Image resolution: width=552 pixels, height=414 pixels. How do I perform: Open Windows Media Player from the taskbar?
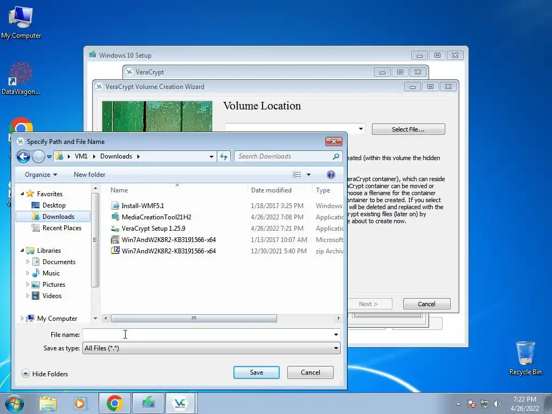click(80, 403)
